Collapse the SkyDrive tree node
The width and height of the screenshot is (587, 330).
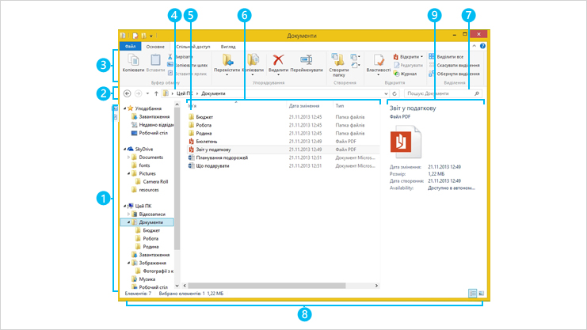[124, 149]
